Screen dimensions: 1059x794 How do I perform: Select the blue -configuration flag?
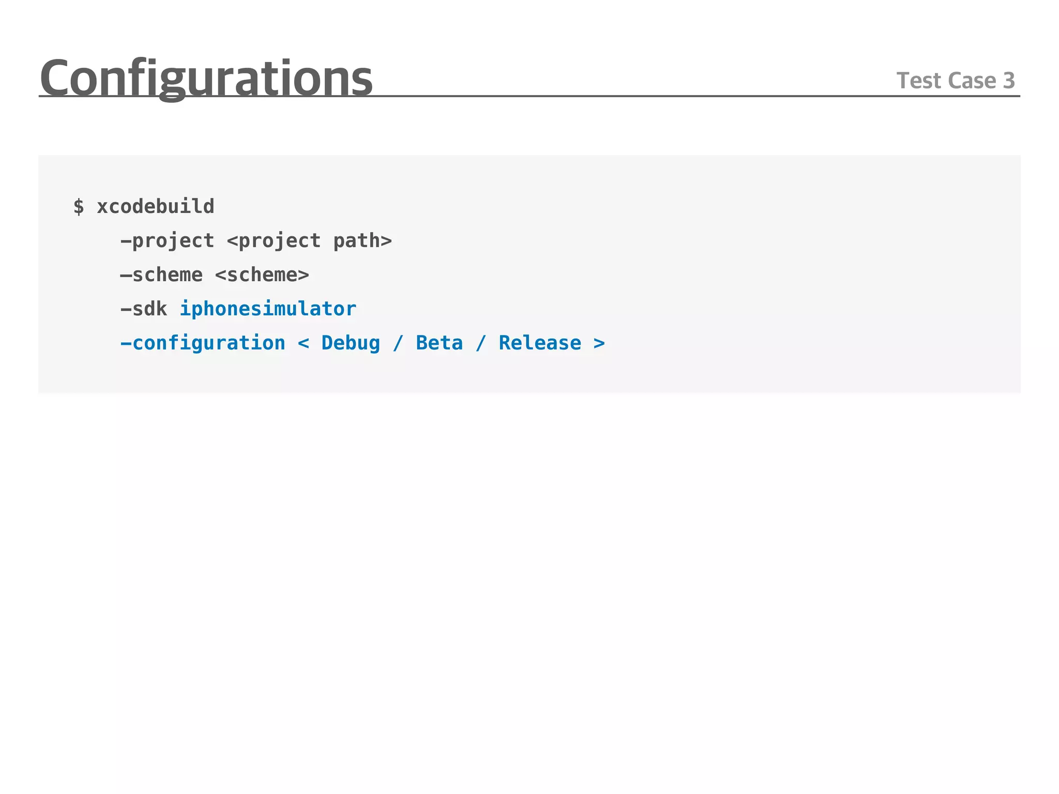click(202, 343)
